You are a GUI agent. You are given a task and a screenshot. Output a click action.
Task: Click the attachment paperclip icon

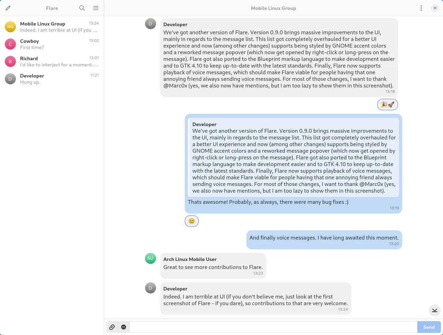tap(112, 327)
